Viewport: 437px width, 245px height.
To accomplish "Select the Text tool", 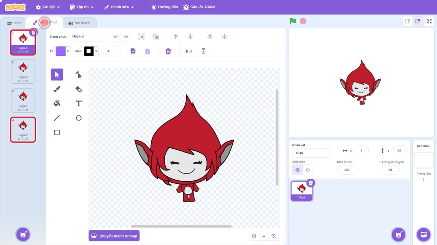I will 79,103.
